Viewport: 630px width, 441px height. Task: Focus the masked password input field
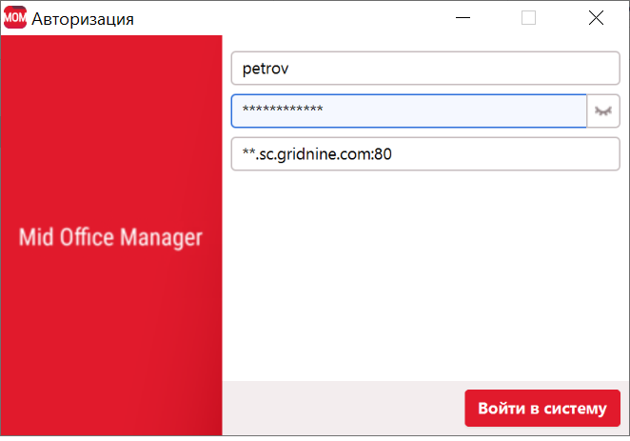tap(408, 111)
